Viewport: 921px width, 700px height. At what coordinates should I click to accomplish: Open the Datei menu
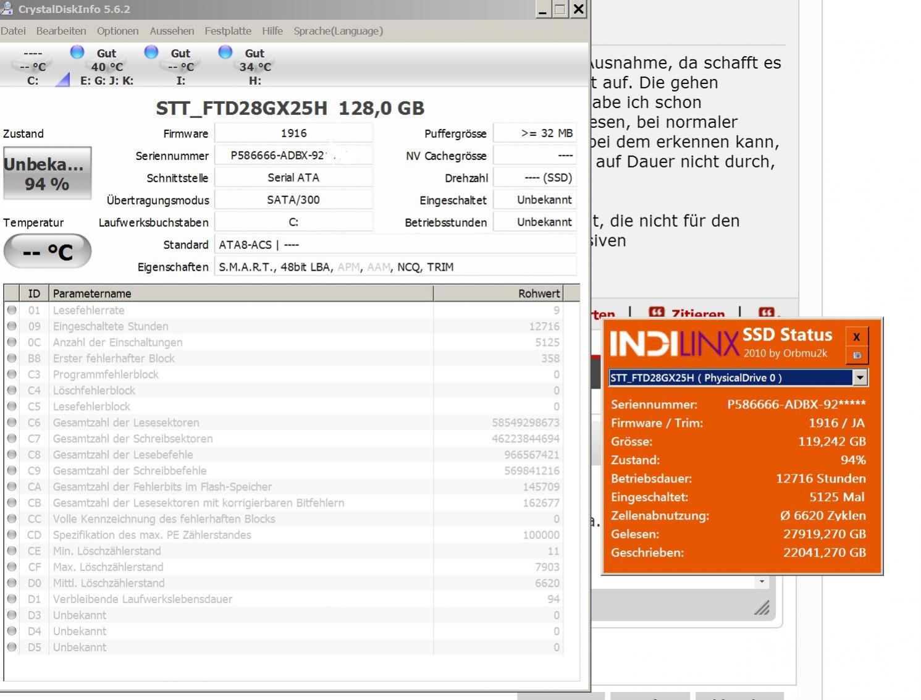point(13,31)
